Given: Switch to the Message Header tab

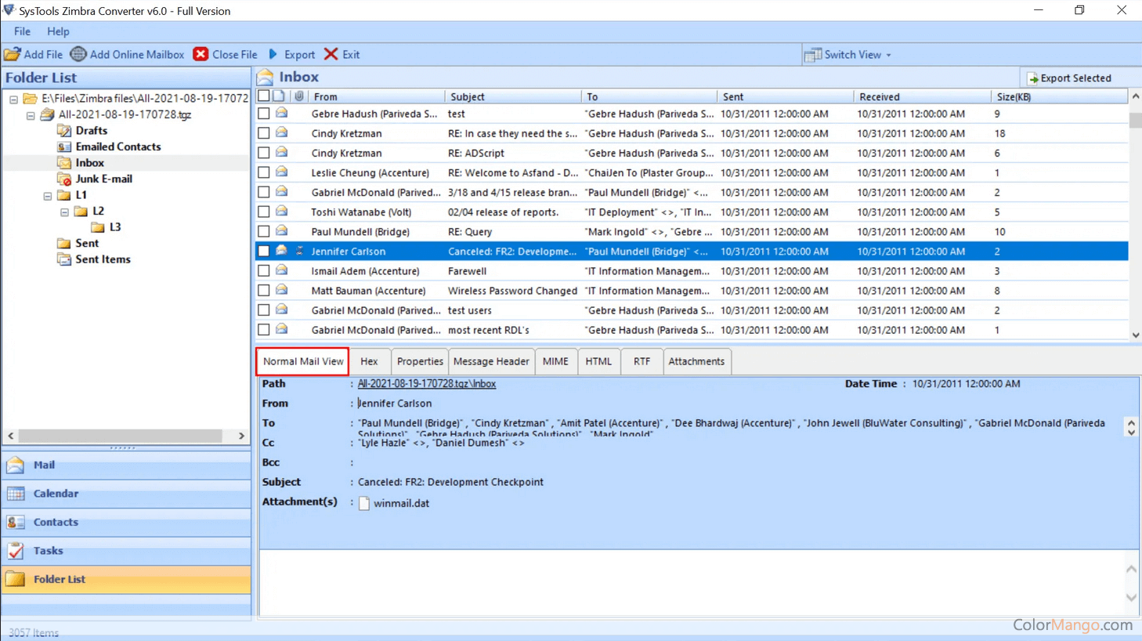Looking at the screenshot, I should [491, 361].
